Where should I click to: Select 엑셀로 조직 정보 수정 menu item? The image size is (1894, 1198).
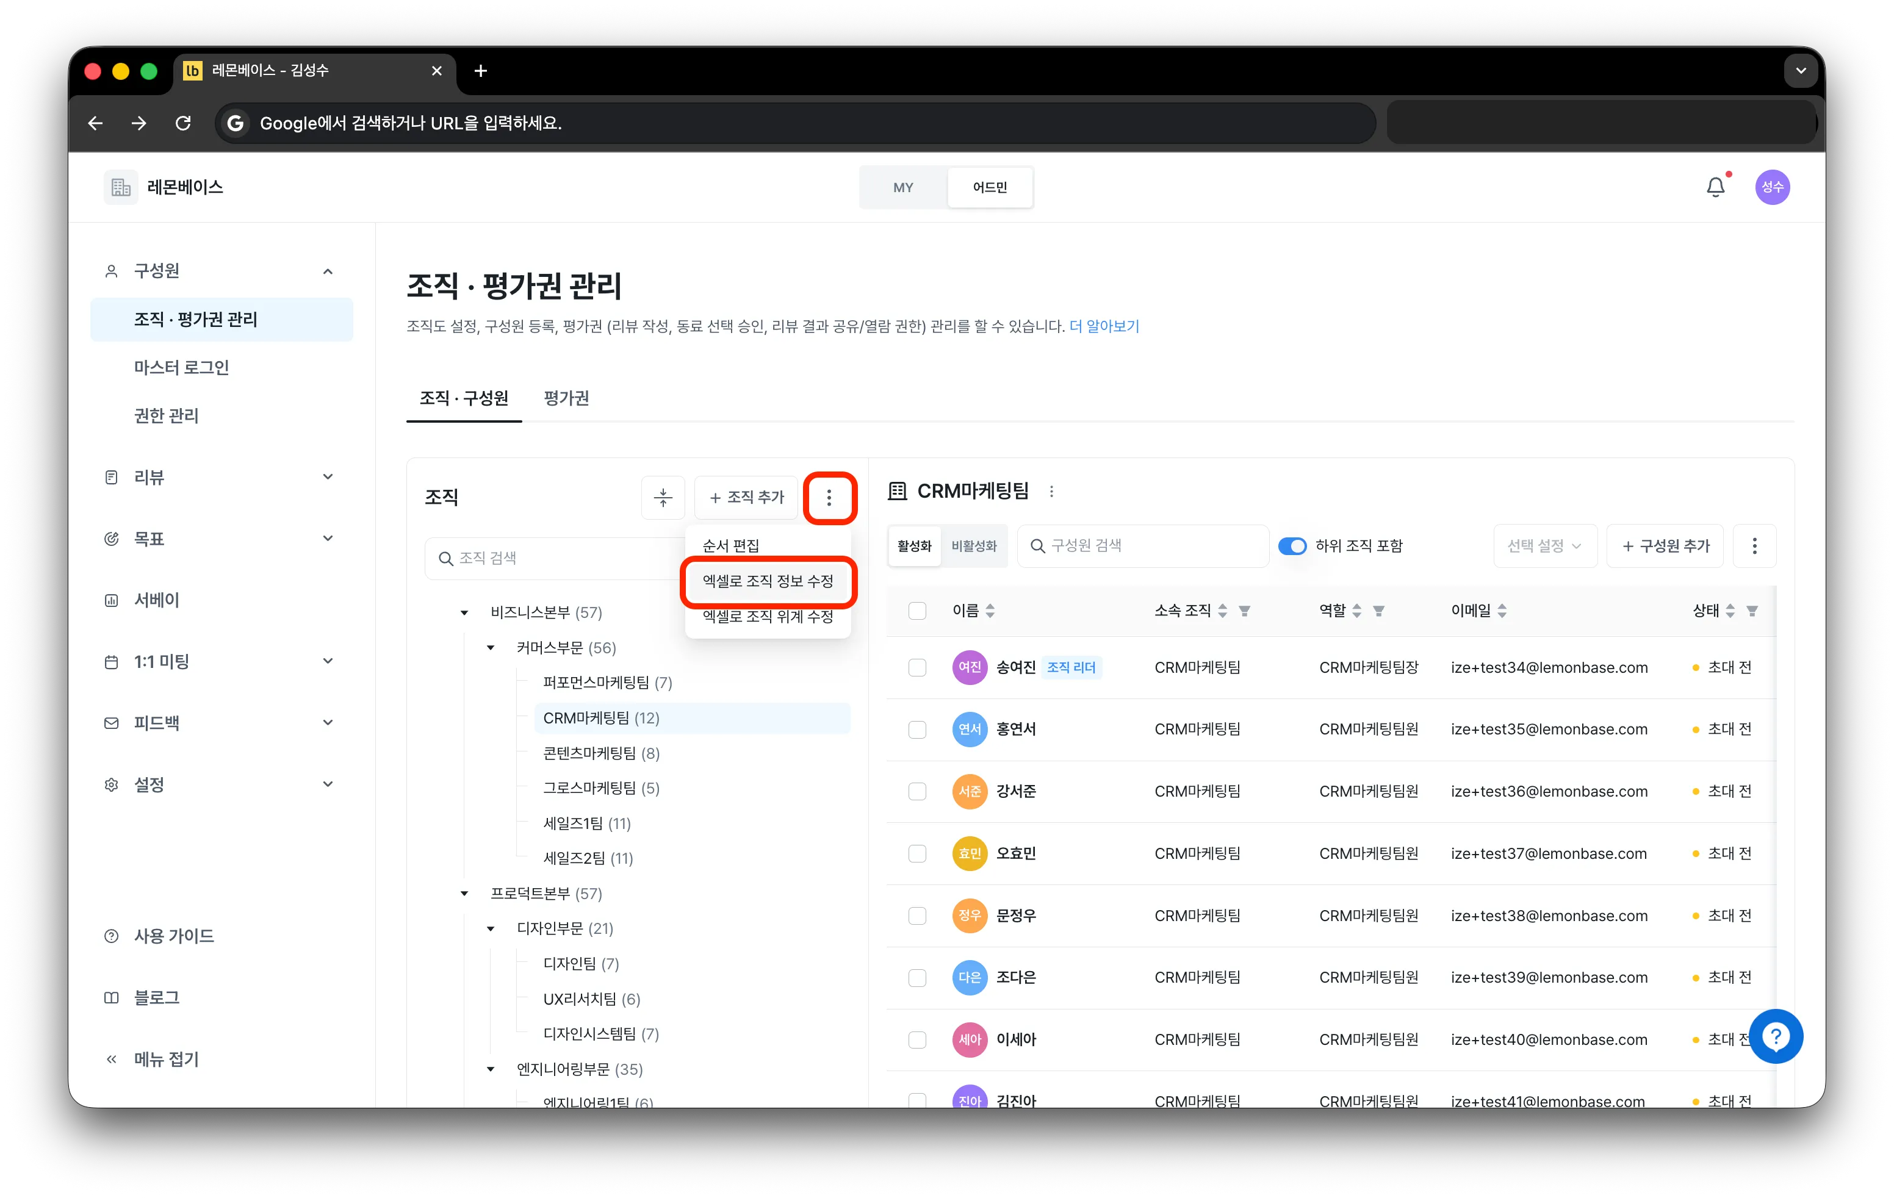(x=768, y=581)
